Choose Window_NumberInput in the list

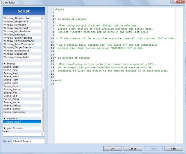click(22, 31)
